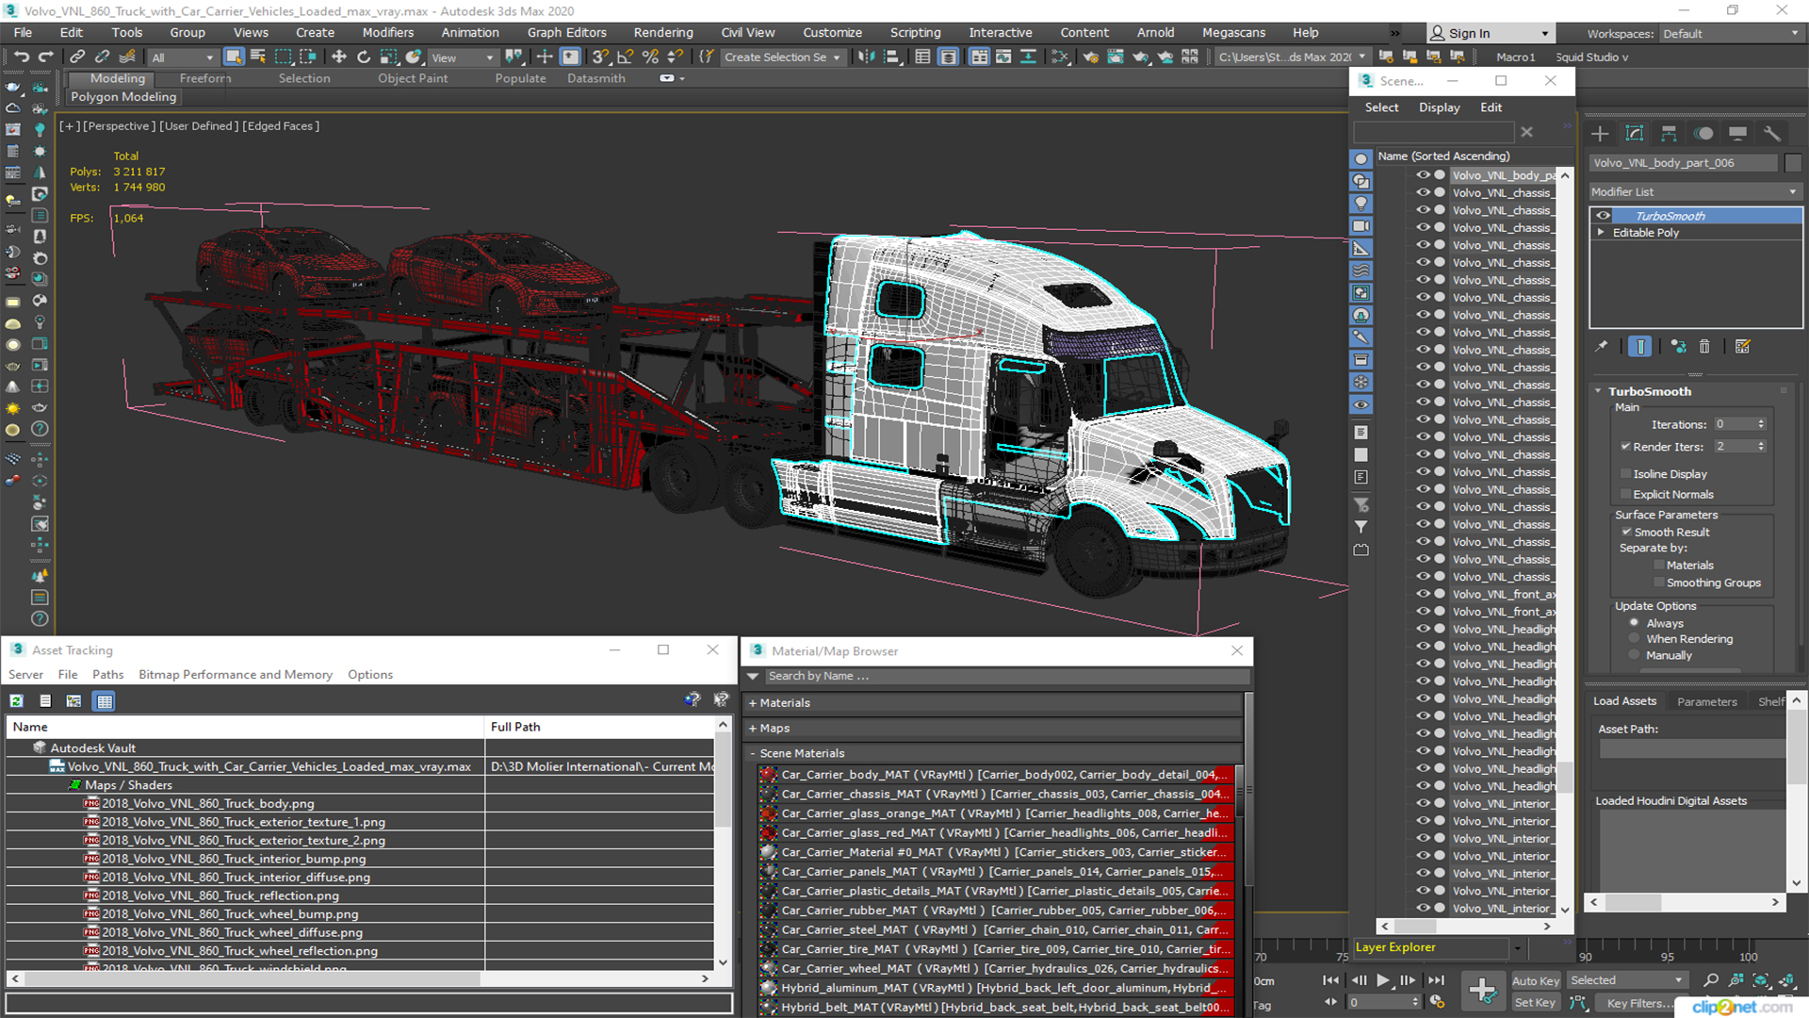1809x1018 pixels.
Task: Select the Manually update option
Action: [x=1634, y=655]
